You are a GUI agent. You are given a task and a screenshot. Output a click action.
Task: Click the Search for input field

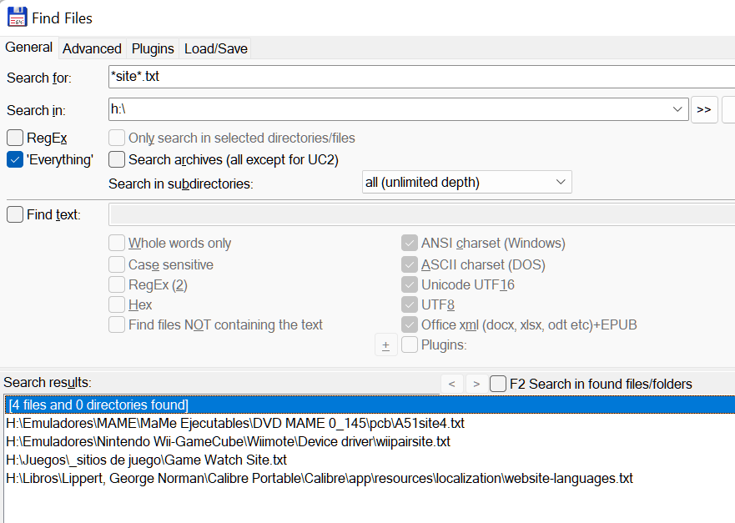421,77
